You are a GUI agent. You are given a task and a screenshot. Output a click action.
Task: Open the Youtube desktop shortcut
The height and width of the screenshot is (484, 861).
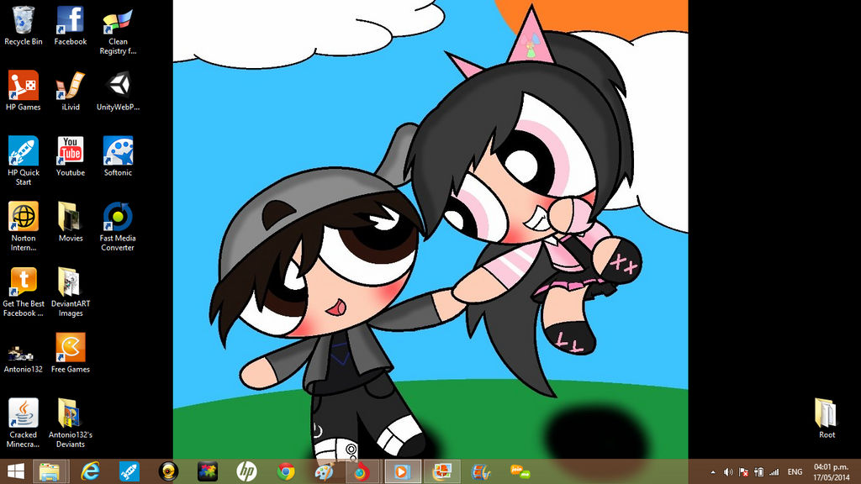[x=71, y=156]
